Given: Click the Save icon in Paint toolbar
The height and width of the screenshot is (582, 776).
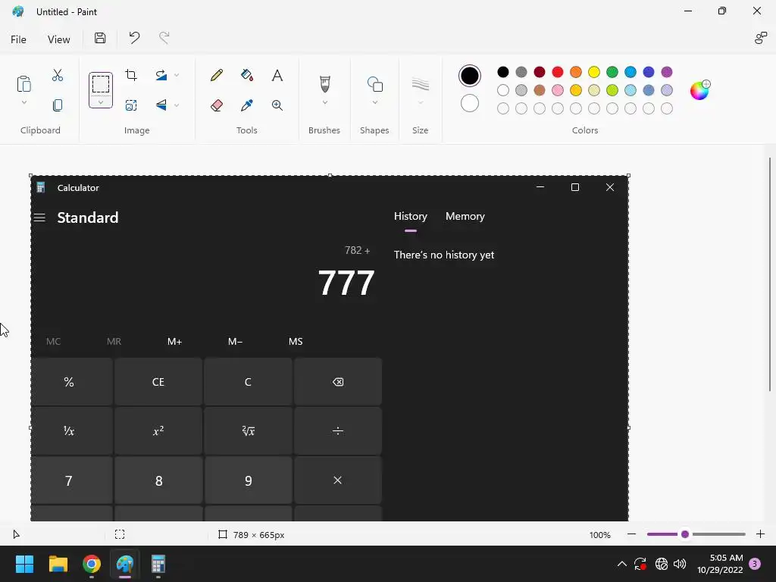Looking at the screenshot, I should coord(100,38).
